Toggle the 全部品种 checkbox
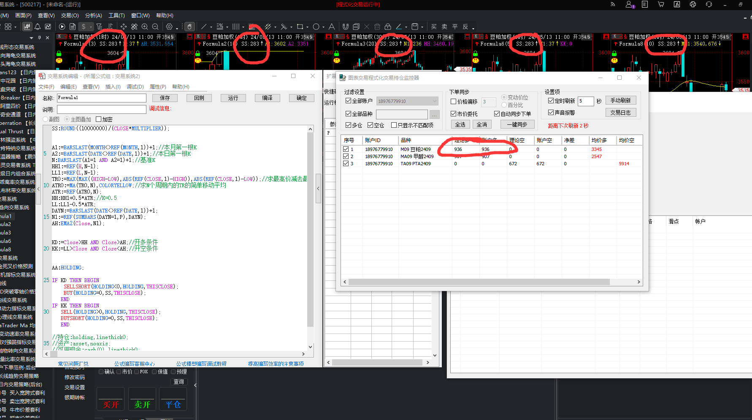This screenshot has height=420, width=752. [x=348, y=114]
